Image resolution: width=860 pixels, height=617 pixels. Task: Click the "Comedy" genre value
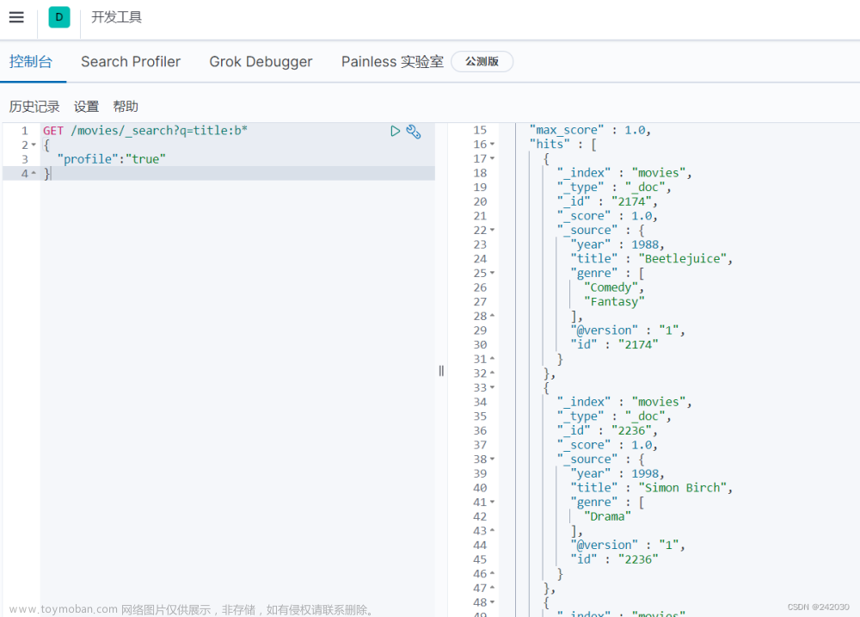click(x=611, y=287)
